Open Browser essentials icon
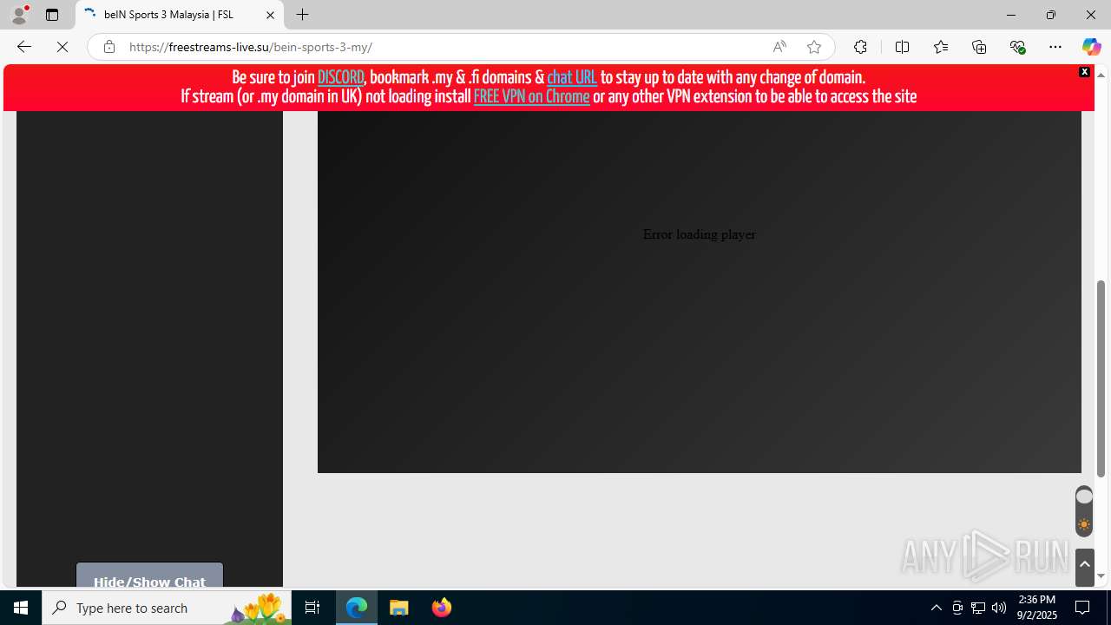 coord(1017,47)
